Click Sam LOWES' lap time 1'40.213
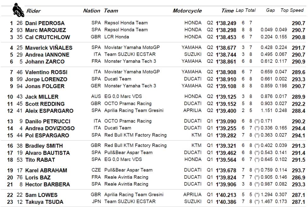The width and height of the screenshot is (308, 207). click(226, 195)
